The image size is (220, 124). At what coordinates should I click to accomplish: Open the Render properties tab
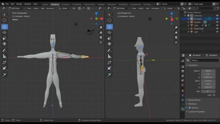click(183, 67)
